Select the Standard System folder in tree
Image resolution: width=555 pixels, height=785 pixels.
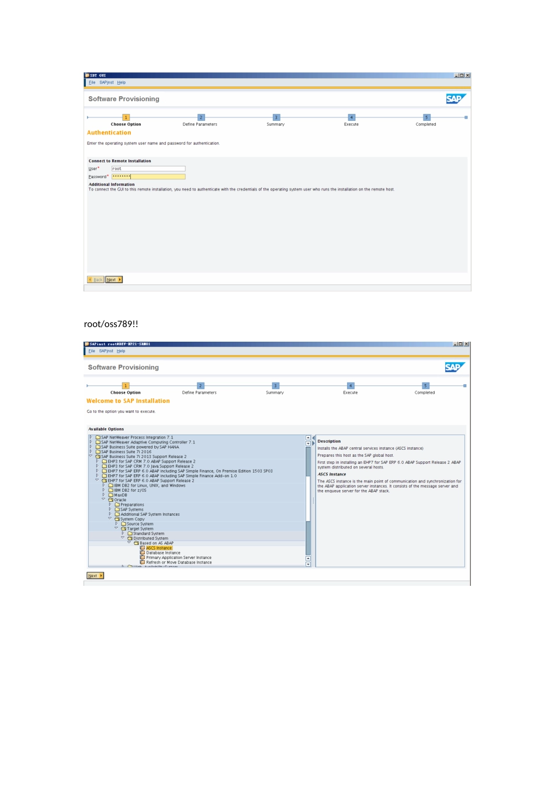(x=148, y=533)
